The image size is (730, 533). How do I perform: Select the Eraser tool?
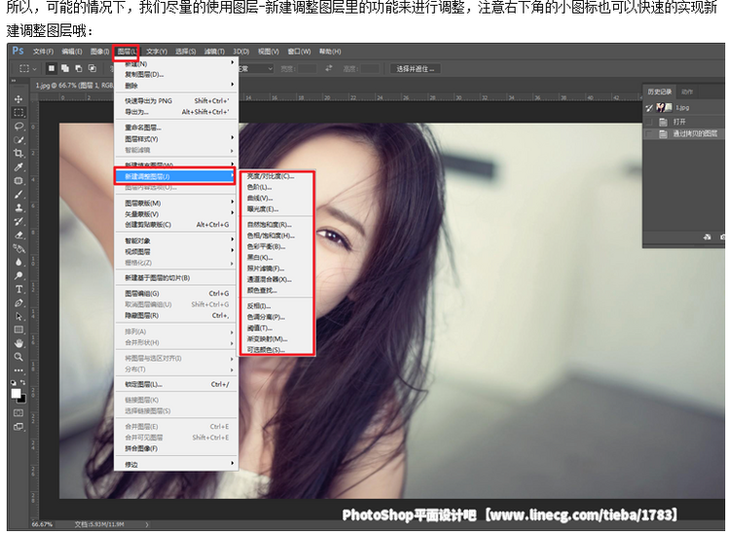click(x=18, y=235)
